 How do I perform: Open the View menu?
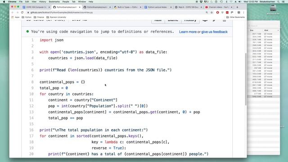pos(34,2)
